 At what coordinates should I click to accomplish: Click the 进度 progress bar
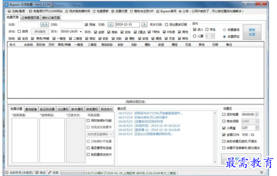click(x=73, y=173)
